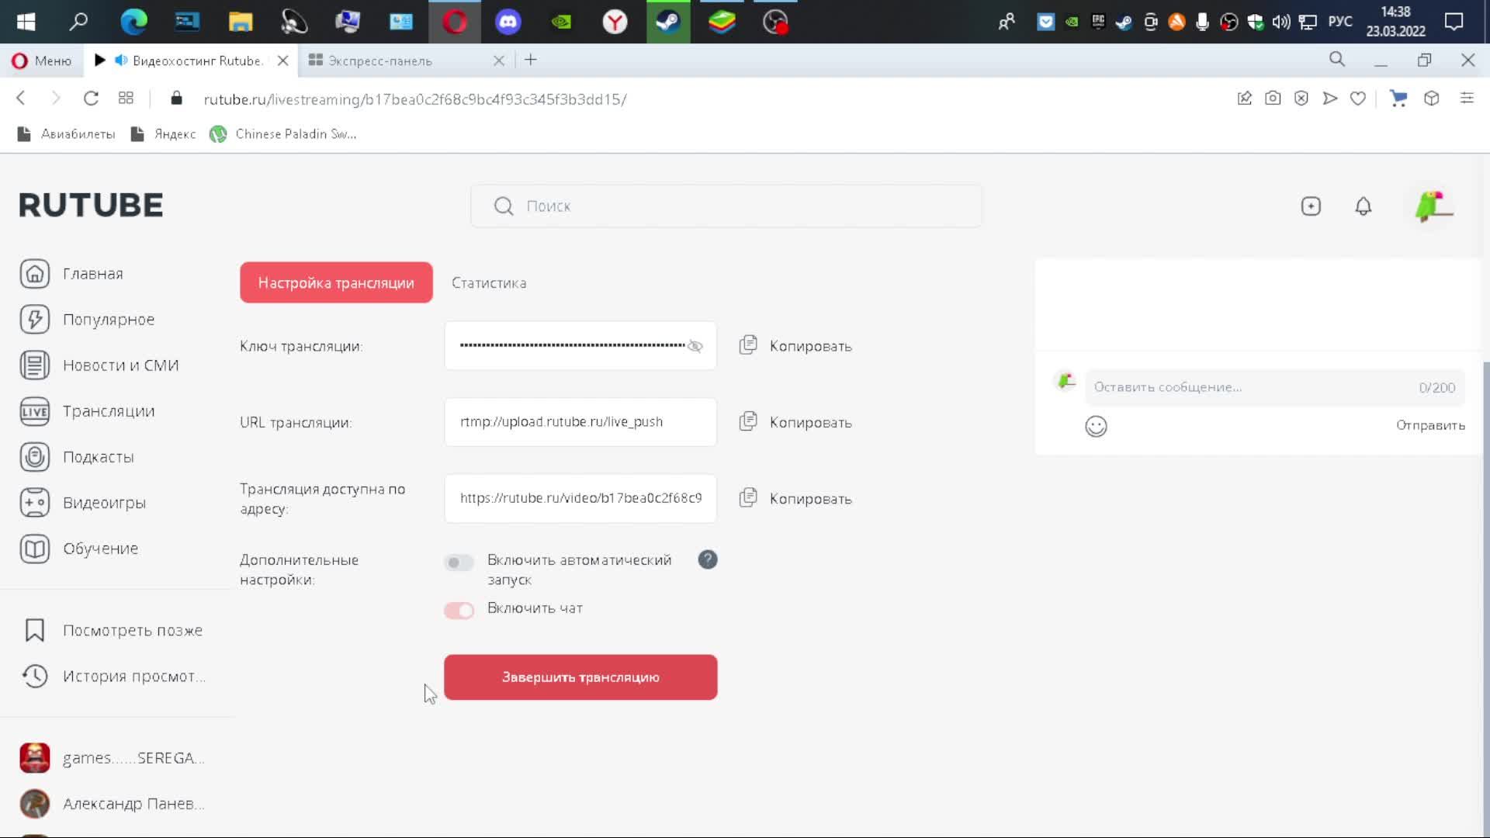
Task: Reload the page in Opera
Action: (x=91, y=99)
